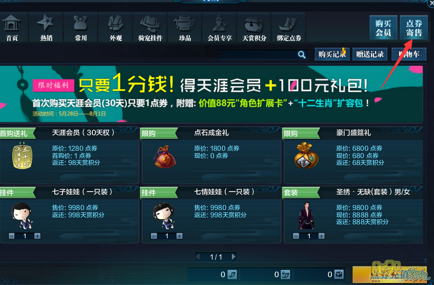Go to previous page arrow
Screen dimensions: 434x285
(198, 257)
